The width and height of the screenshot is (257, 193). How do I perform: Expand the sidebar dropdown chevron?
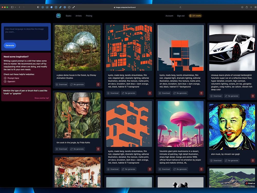[x=15, y=7]
